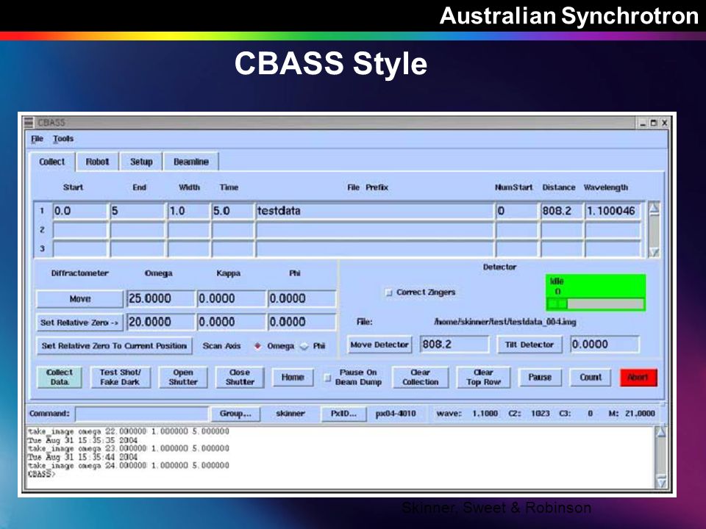Toggle Pause On Beam Dump checkbox
The height and width of the screenshot is (529, 706).
coord(328,378)
